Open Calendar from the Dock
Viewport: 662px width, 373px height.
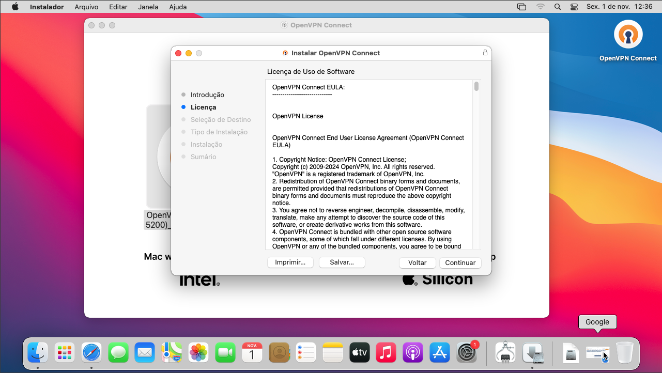[252, 352]
